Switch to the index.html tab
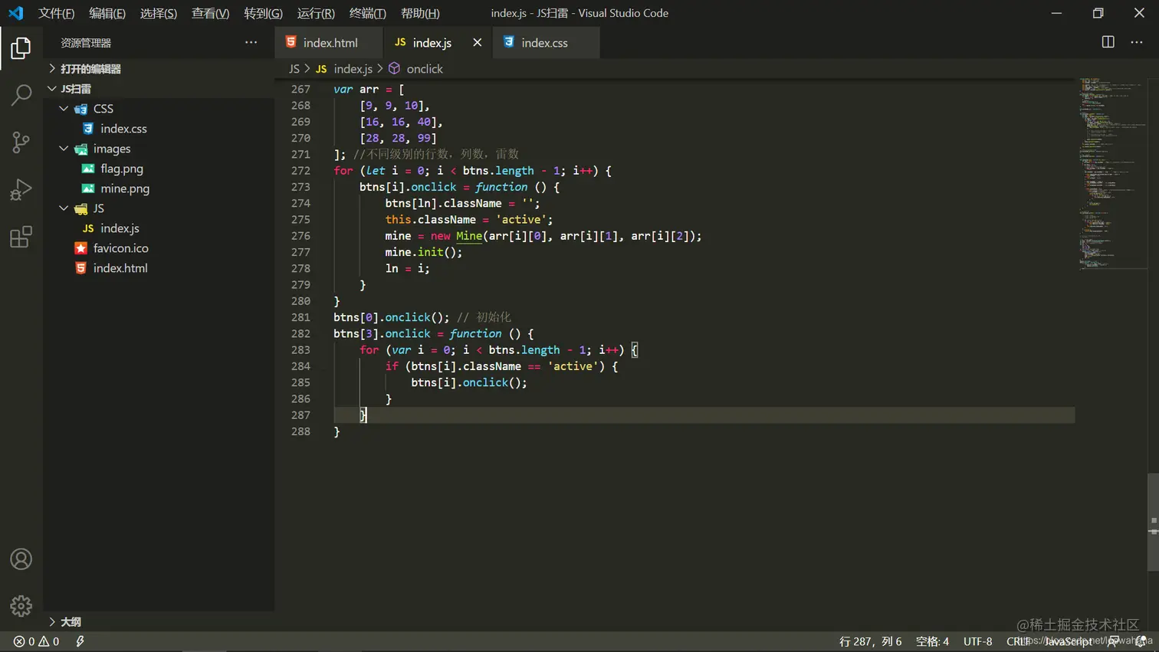 (330, 43)
